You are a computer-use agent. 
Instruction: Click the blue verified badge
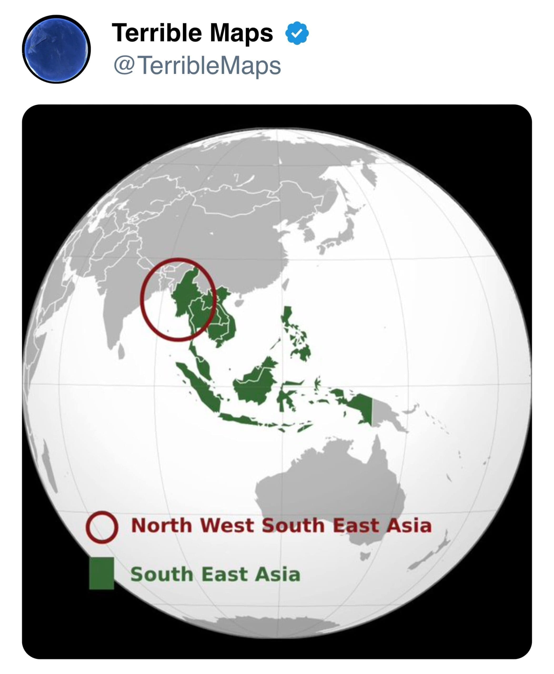(296, 33)
